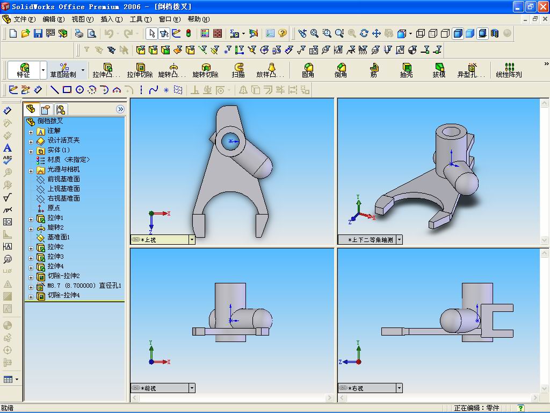
Task: Open Print Preview icon
Action: pos(91,33)
